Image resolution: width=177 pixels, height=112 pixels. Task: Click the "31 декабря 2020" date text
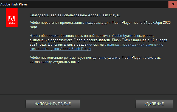click(157, 23)
